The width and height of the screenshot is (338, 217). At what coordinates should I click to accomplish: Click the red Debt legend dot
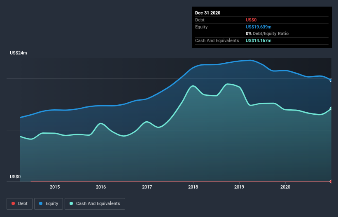point(13,203)
